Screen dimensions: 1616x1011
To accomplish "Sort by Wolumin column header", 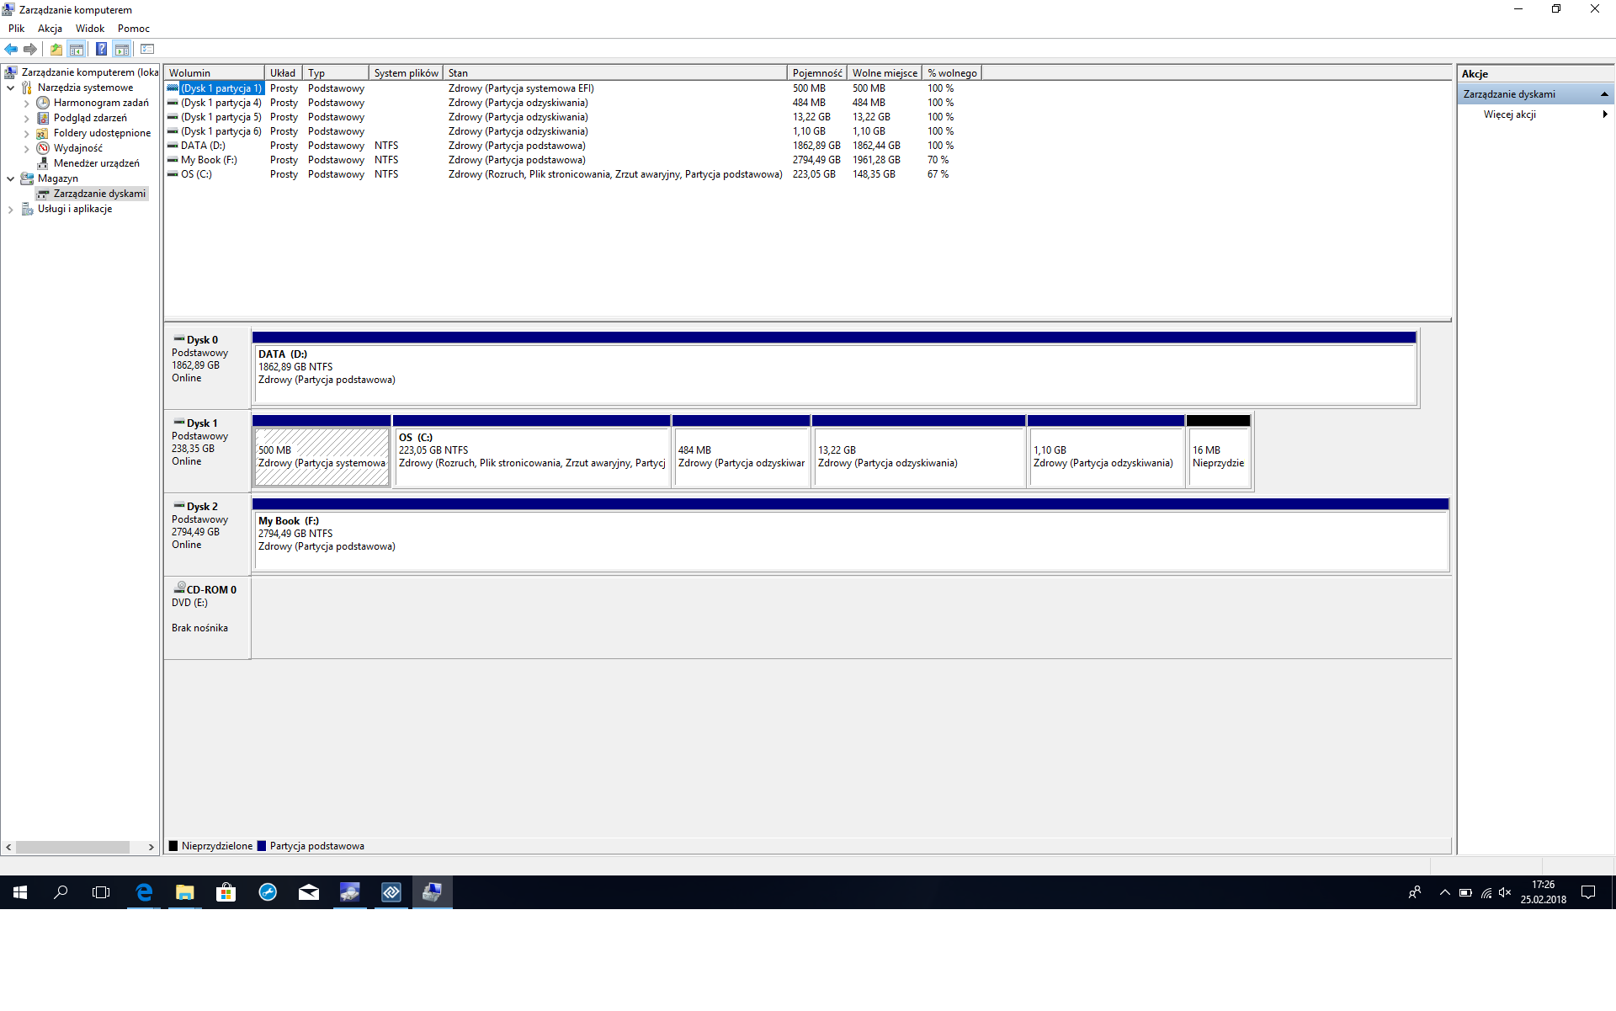I will pos(214,73).
